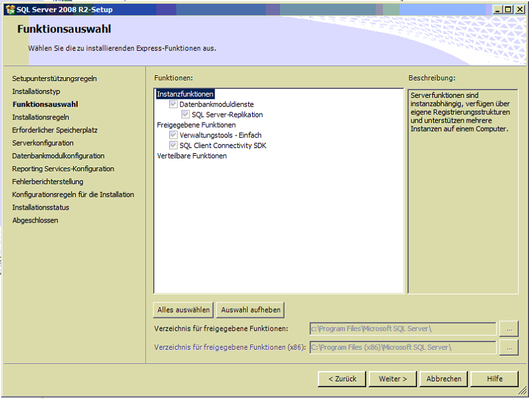Select the Installationsregeln step
This screenshot has height=399, width=529.
(x=40, y=117)
